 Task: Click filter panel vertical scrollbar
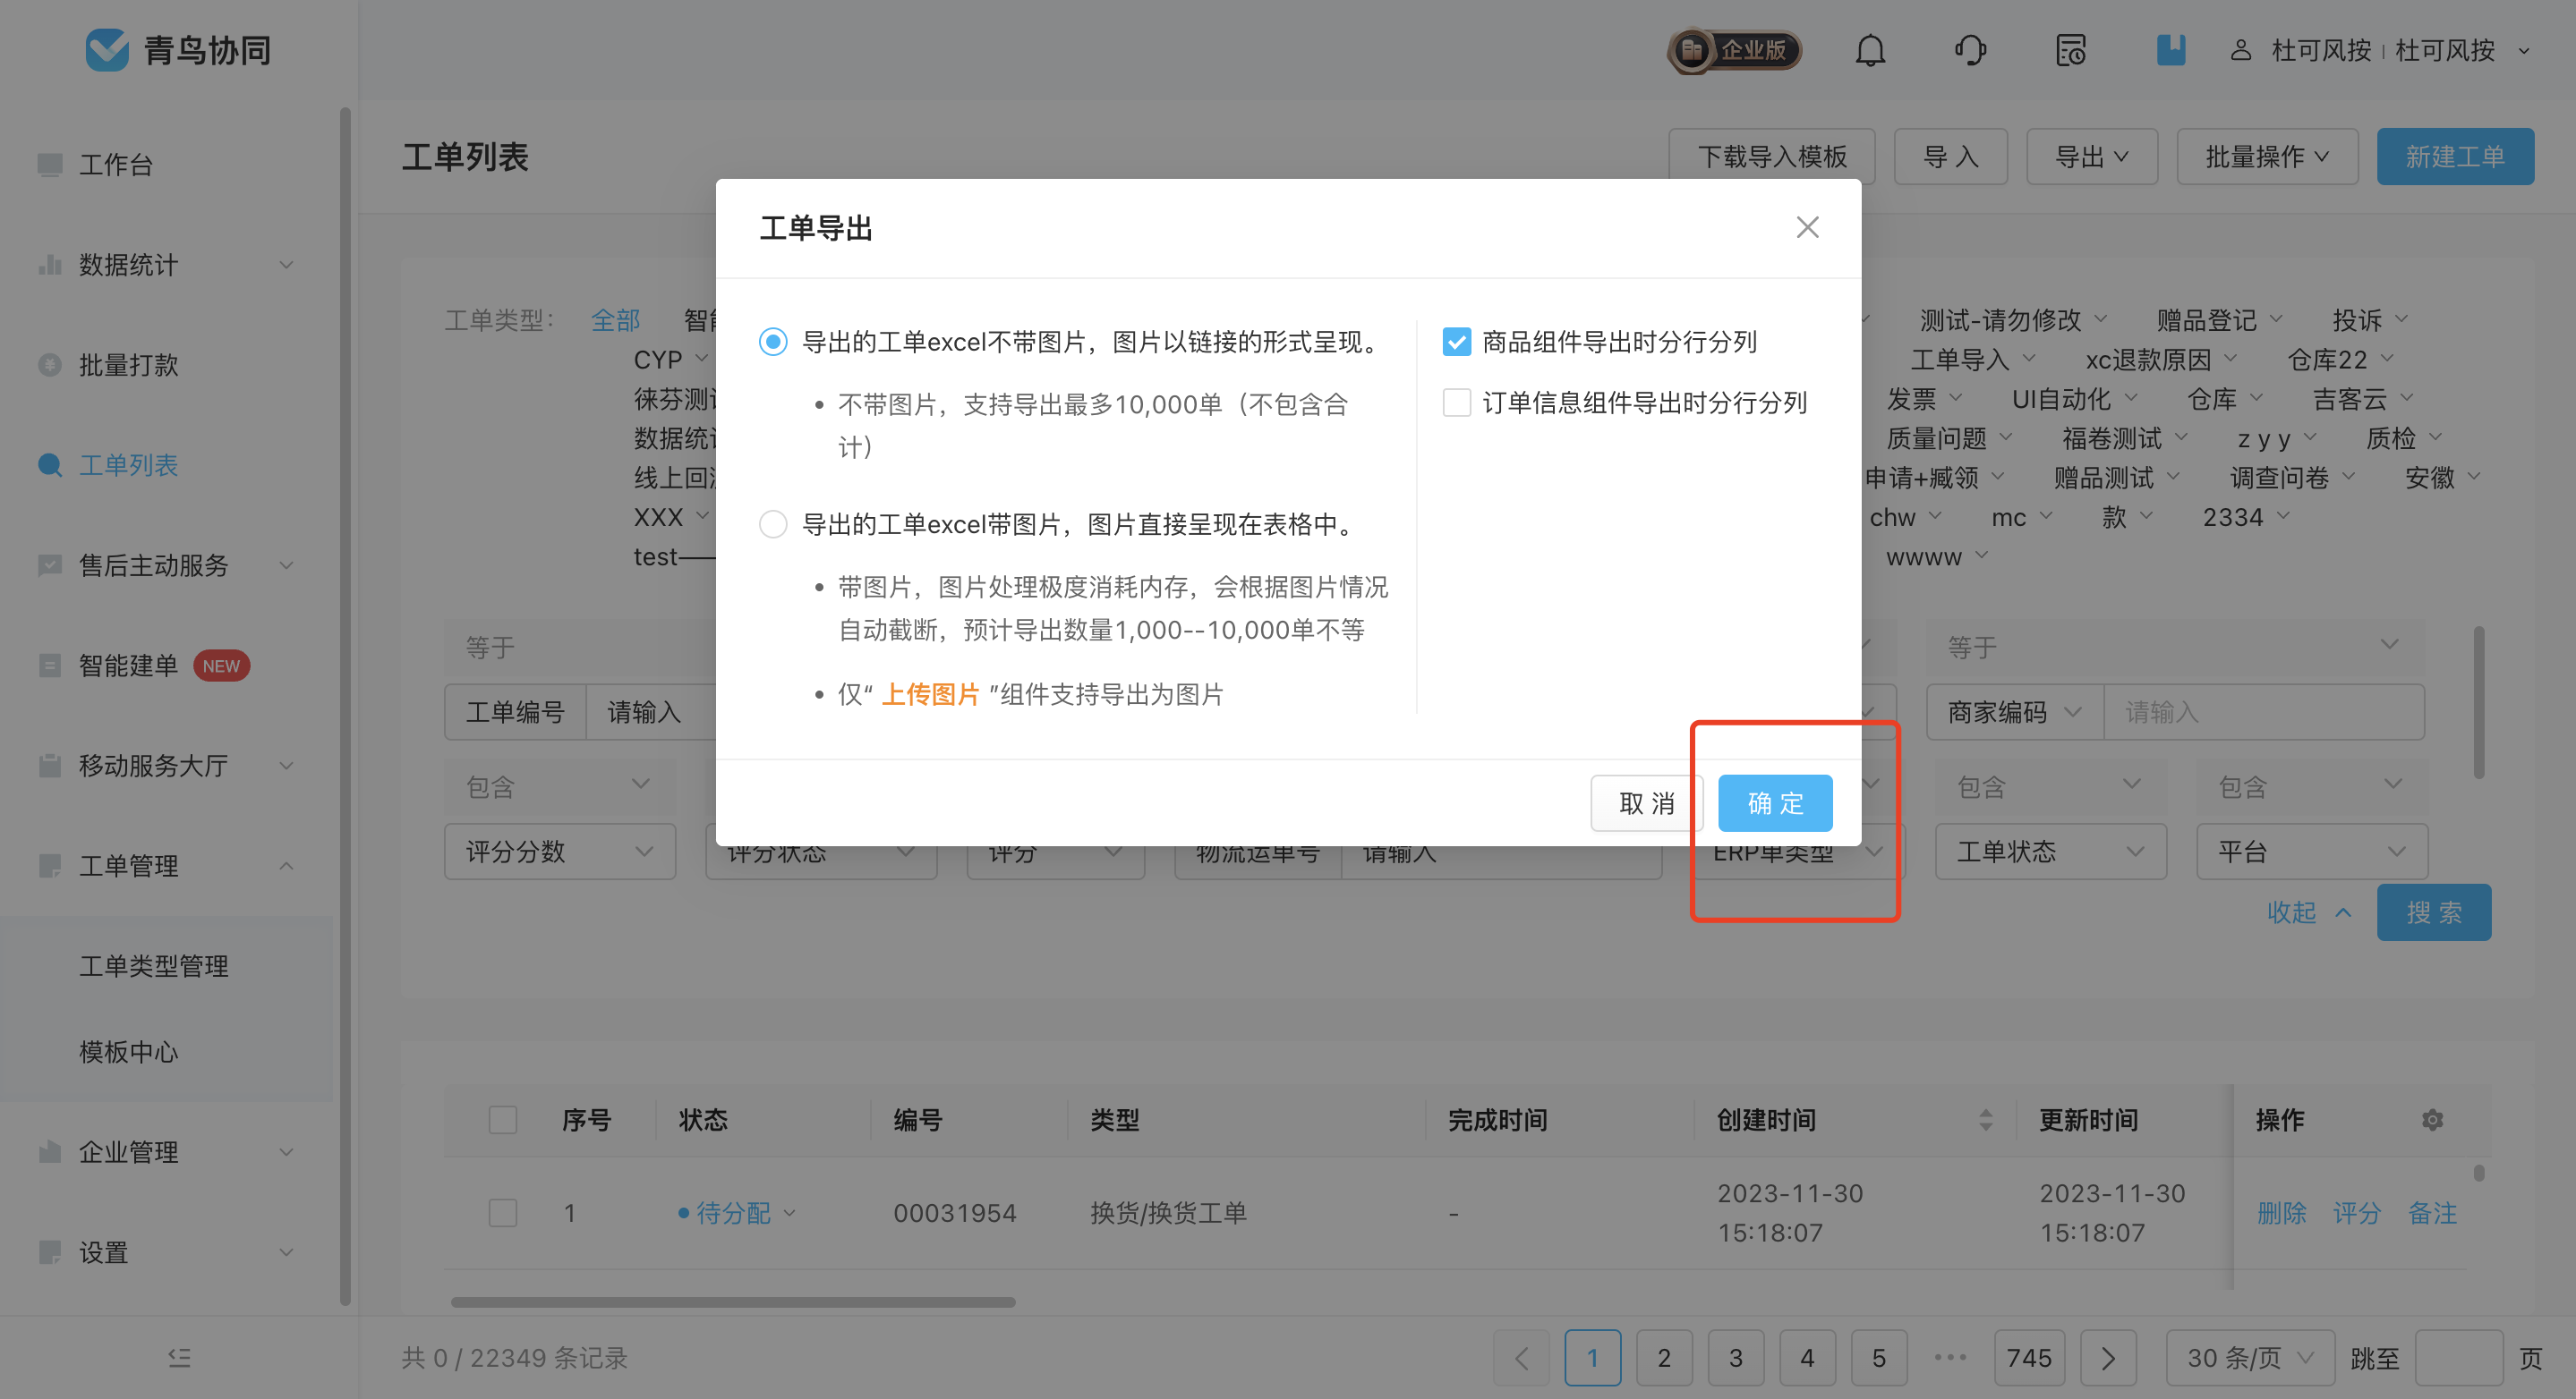coord(2479,701)
